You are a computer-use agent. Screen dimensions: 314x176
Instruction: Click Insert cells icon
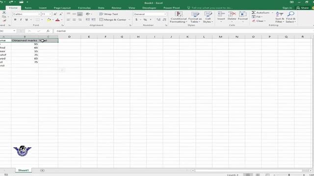(221, 14)
